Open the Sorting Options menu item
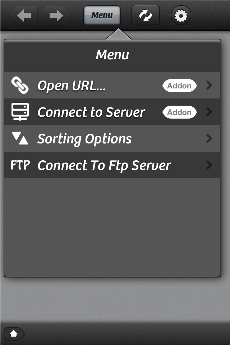 85,139
